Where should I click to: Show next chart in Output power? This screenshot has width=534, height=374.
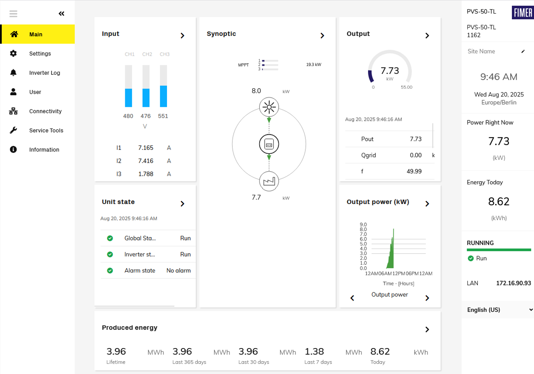(x=427, y=298)
